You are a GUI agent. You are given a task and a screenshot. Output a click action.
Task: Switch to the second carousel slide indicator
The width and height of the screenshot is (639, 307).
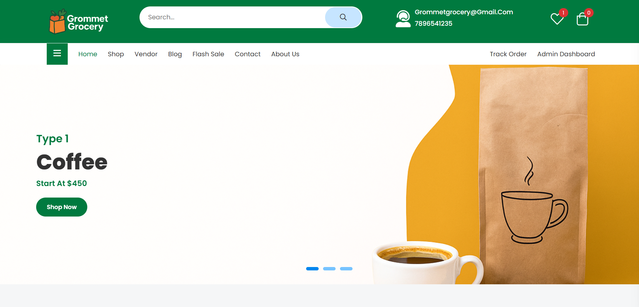coord(329,269)
